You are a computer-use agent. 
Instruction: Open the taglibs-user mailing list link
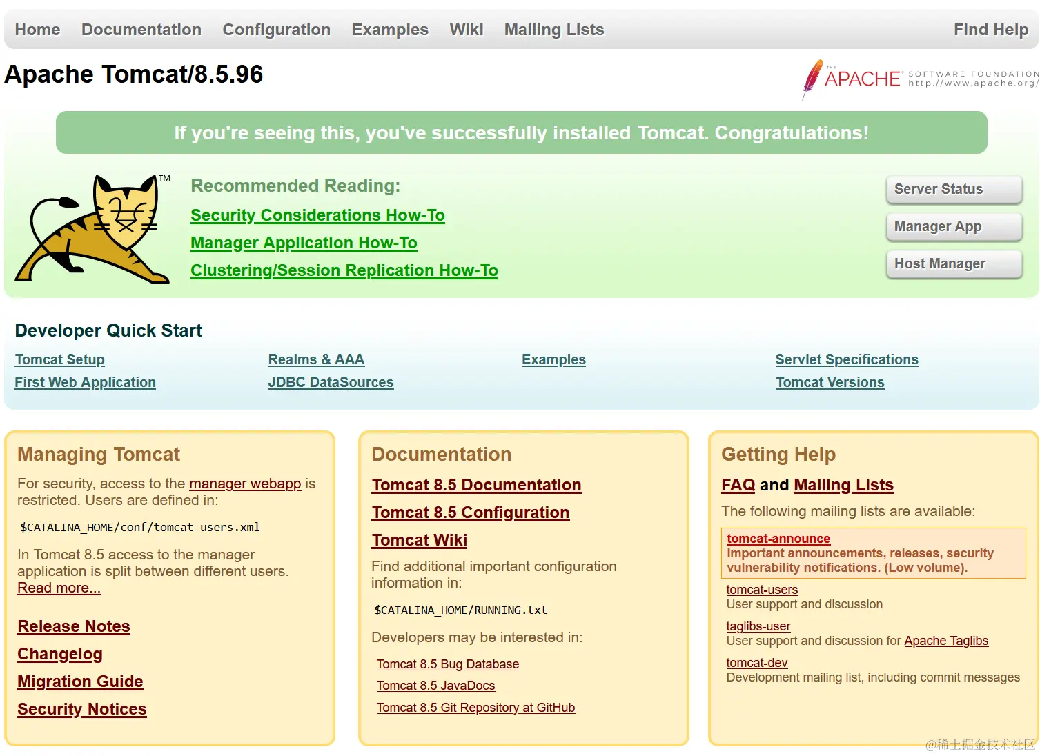[x=758, y=626]
